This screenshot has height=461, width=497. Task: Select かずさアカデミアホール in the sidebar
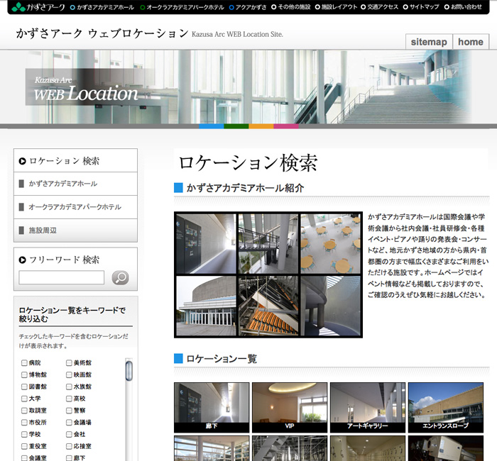click(75, 184)
